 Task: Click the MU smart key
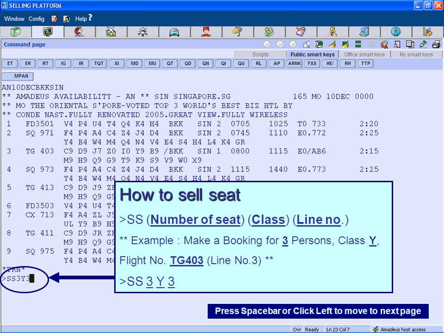click(x=152, y=63)
